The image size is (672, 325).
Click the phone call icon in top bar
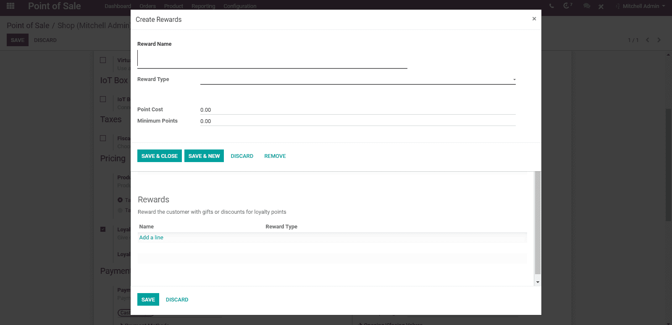[551, 6]
